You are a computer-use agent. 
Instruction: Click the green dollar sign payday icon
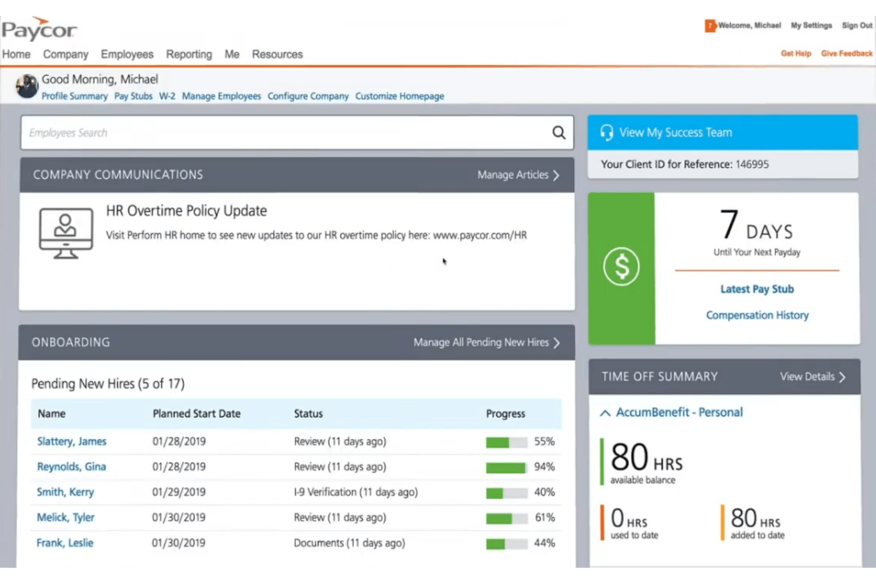(x=621, y=267)
